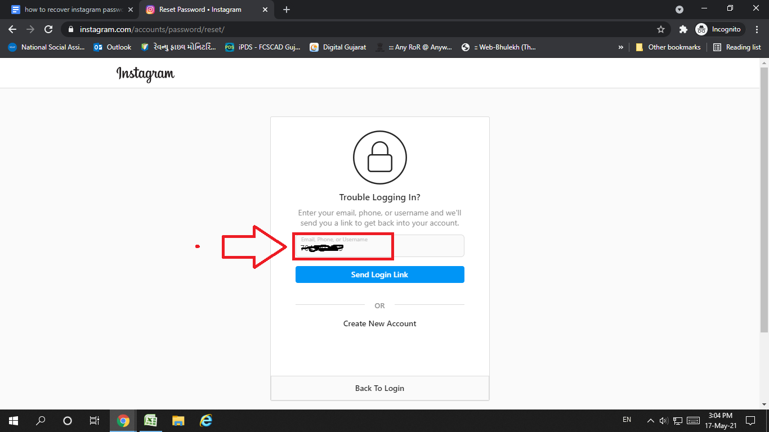Open the network icon in the tray
This screenshot has width=769, height=432.
pyautogui.click(x=678, y=420)
